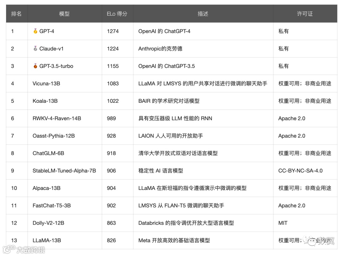346x256 pixels.
Task: Click the 私有 license in the Claude-v1 row
Action: coord(284,49)
